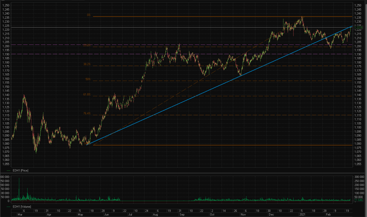Screen dimensions: 367x217
Task: Click the current price tag 1.2230
Action: click(358, 28)
